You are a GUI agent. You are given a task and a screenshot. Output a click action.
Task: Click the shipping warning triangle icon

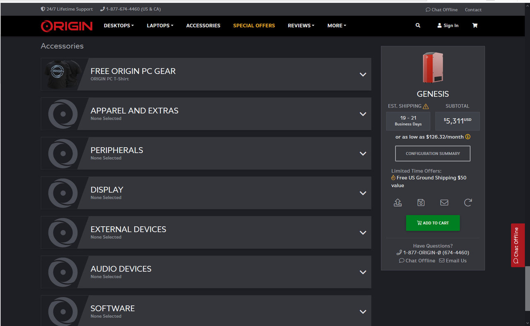point(426,106)
